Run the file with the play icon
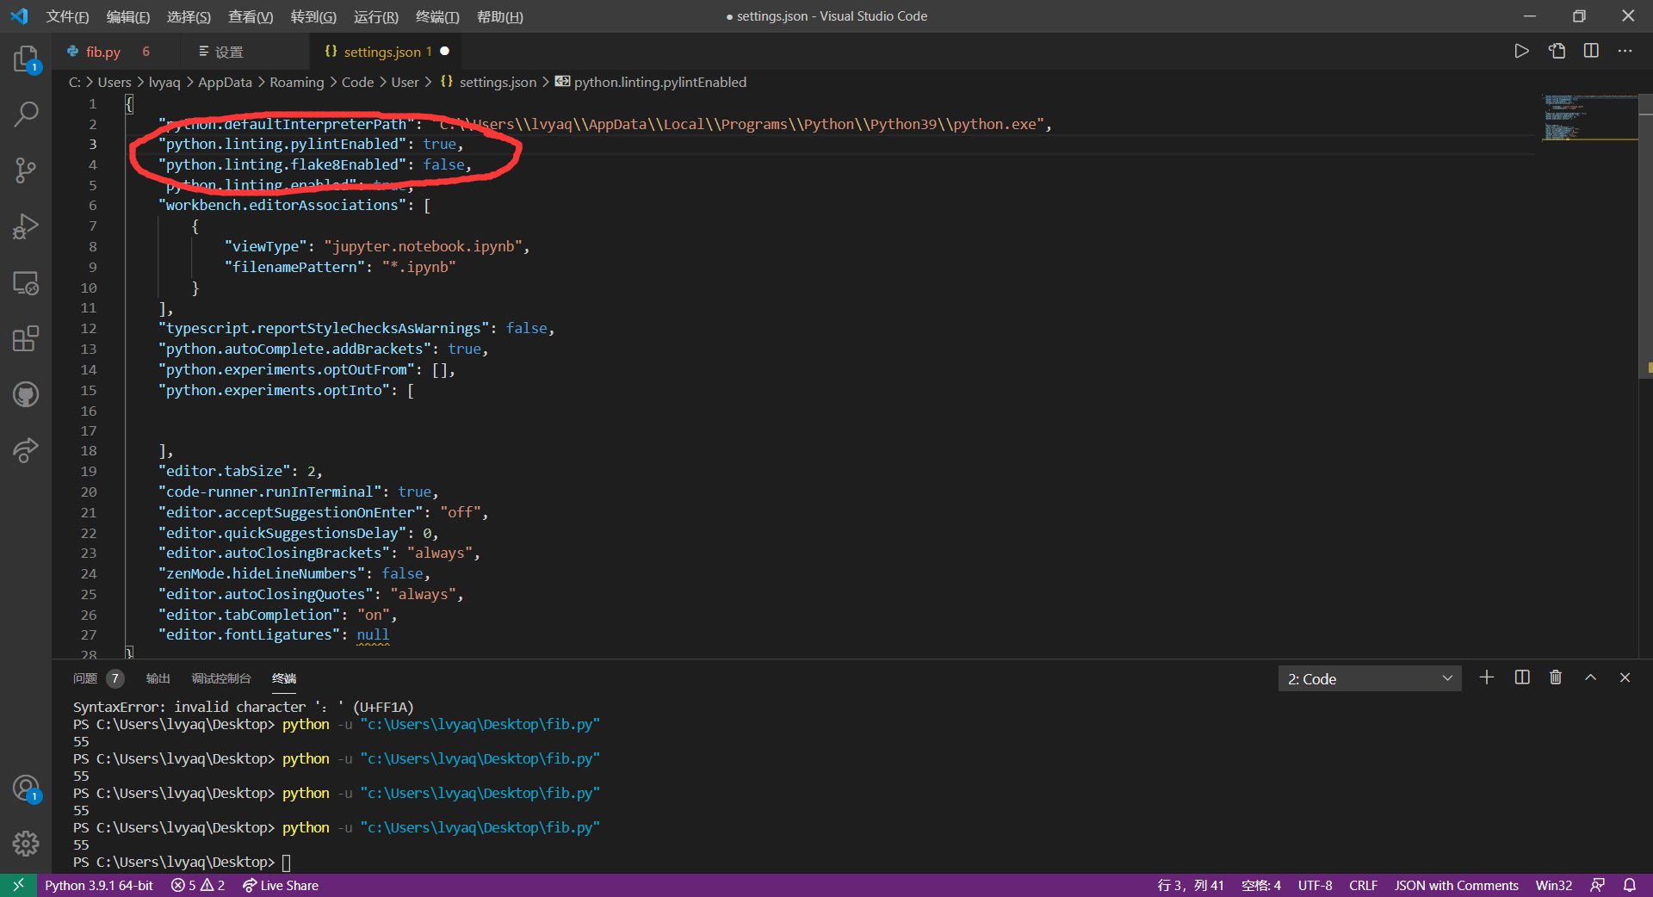Viewport: 1653px width, 897px height. [x=1521, y=51]
